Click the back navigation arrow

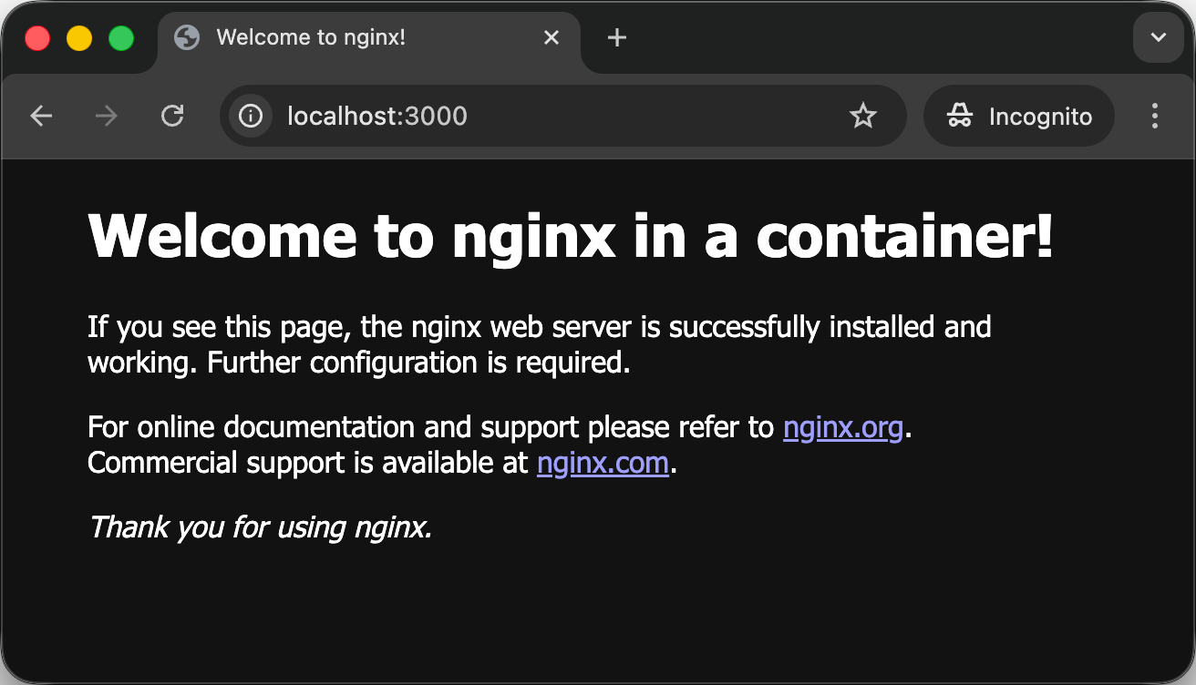[x=41, y=116]
